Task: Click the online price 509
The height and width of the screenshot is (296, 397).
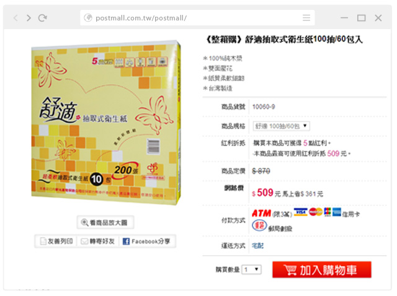Action: pyautogui.click(x=265, y=193)
